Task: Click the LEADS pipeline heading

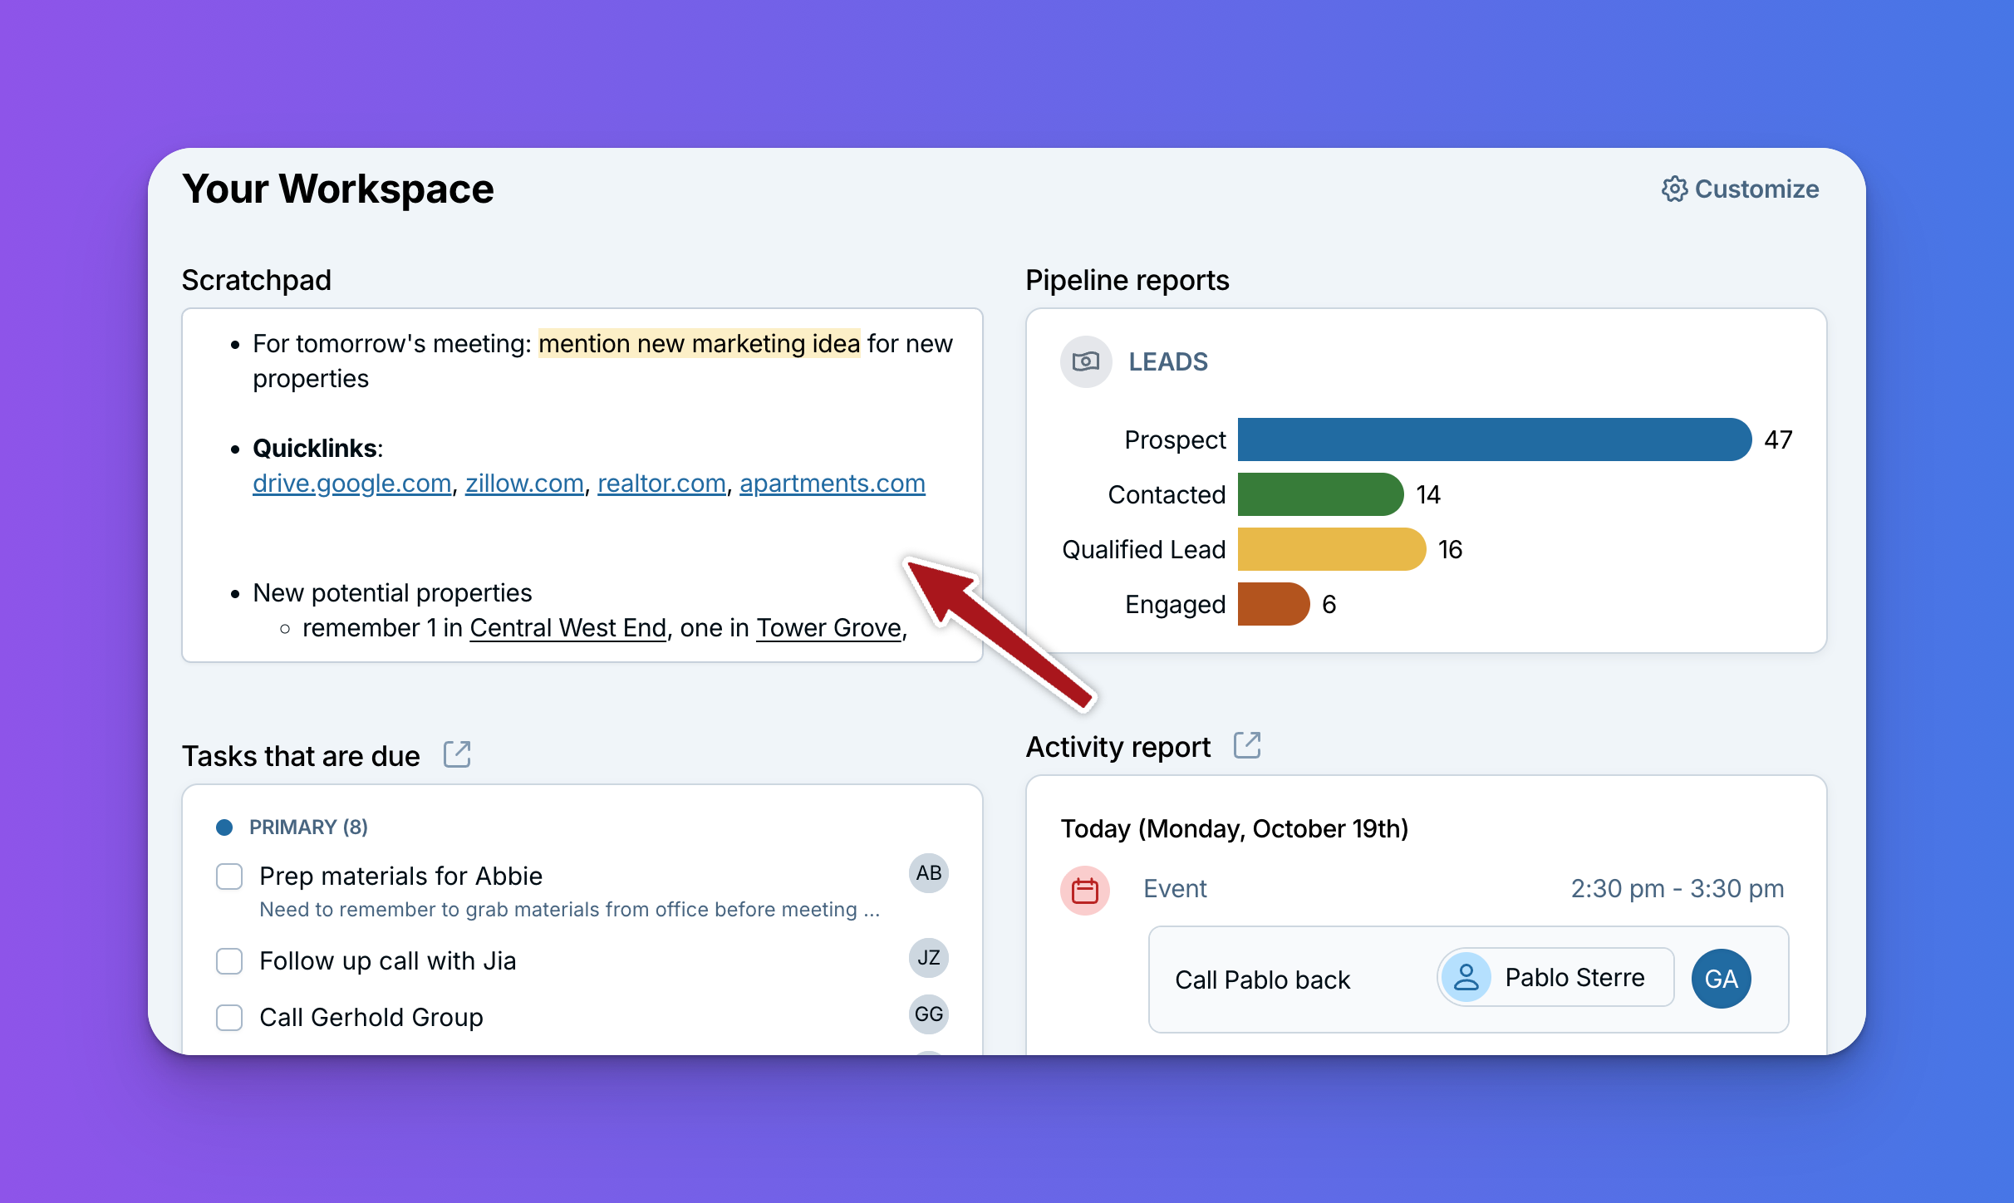Action: tap(1168, 361)
